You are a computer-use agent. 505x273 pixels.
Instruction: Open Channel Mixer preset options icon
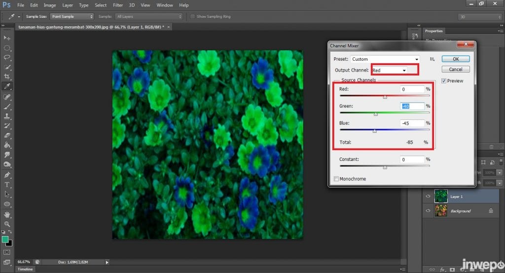433,59
